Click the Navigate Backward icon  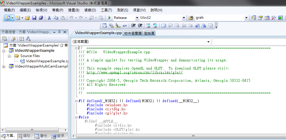tap(91, 18)
